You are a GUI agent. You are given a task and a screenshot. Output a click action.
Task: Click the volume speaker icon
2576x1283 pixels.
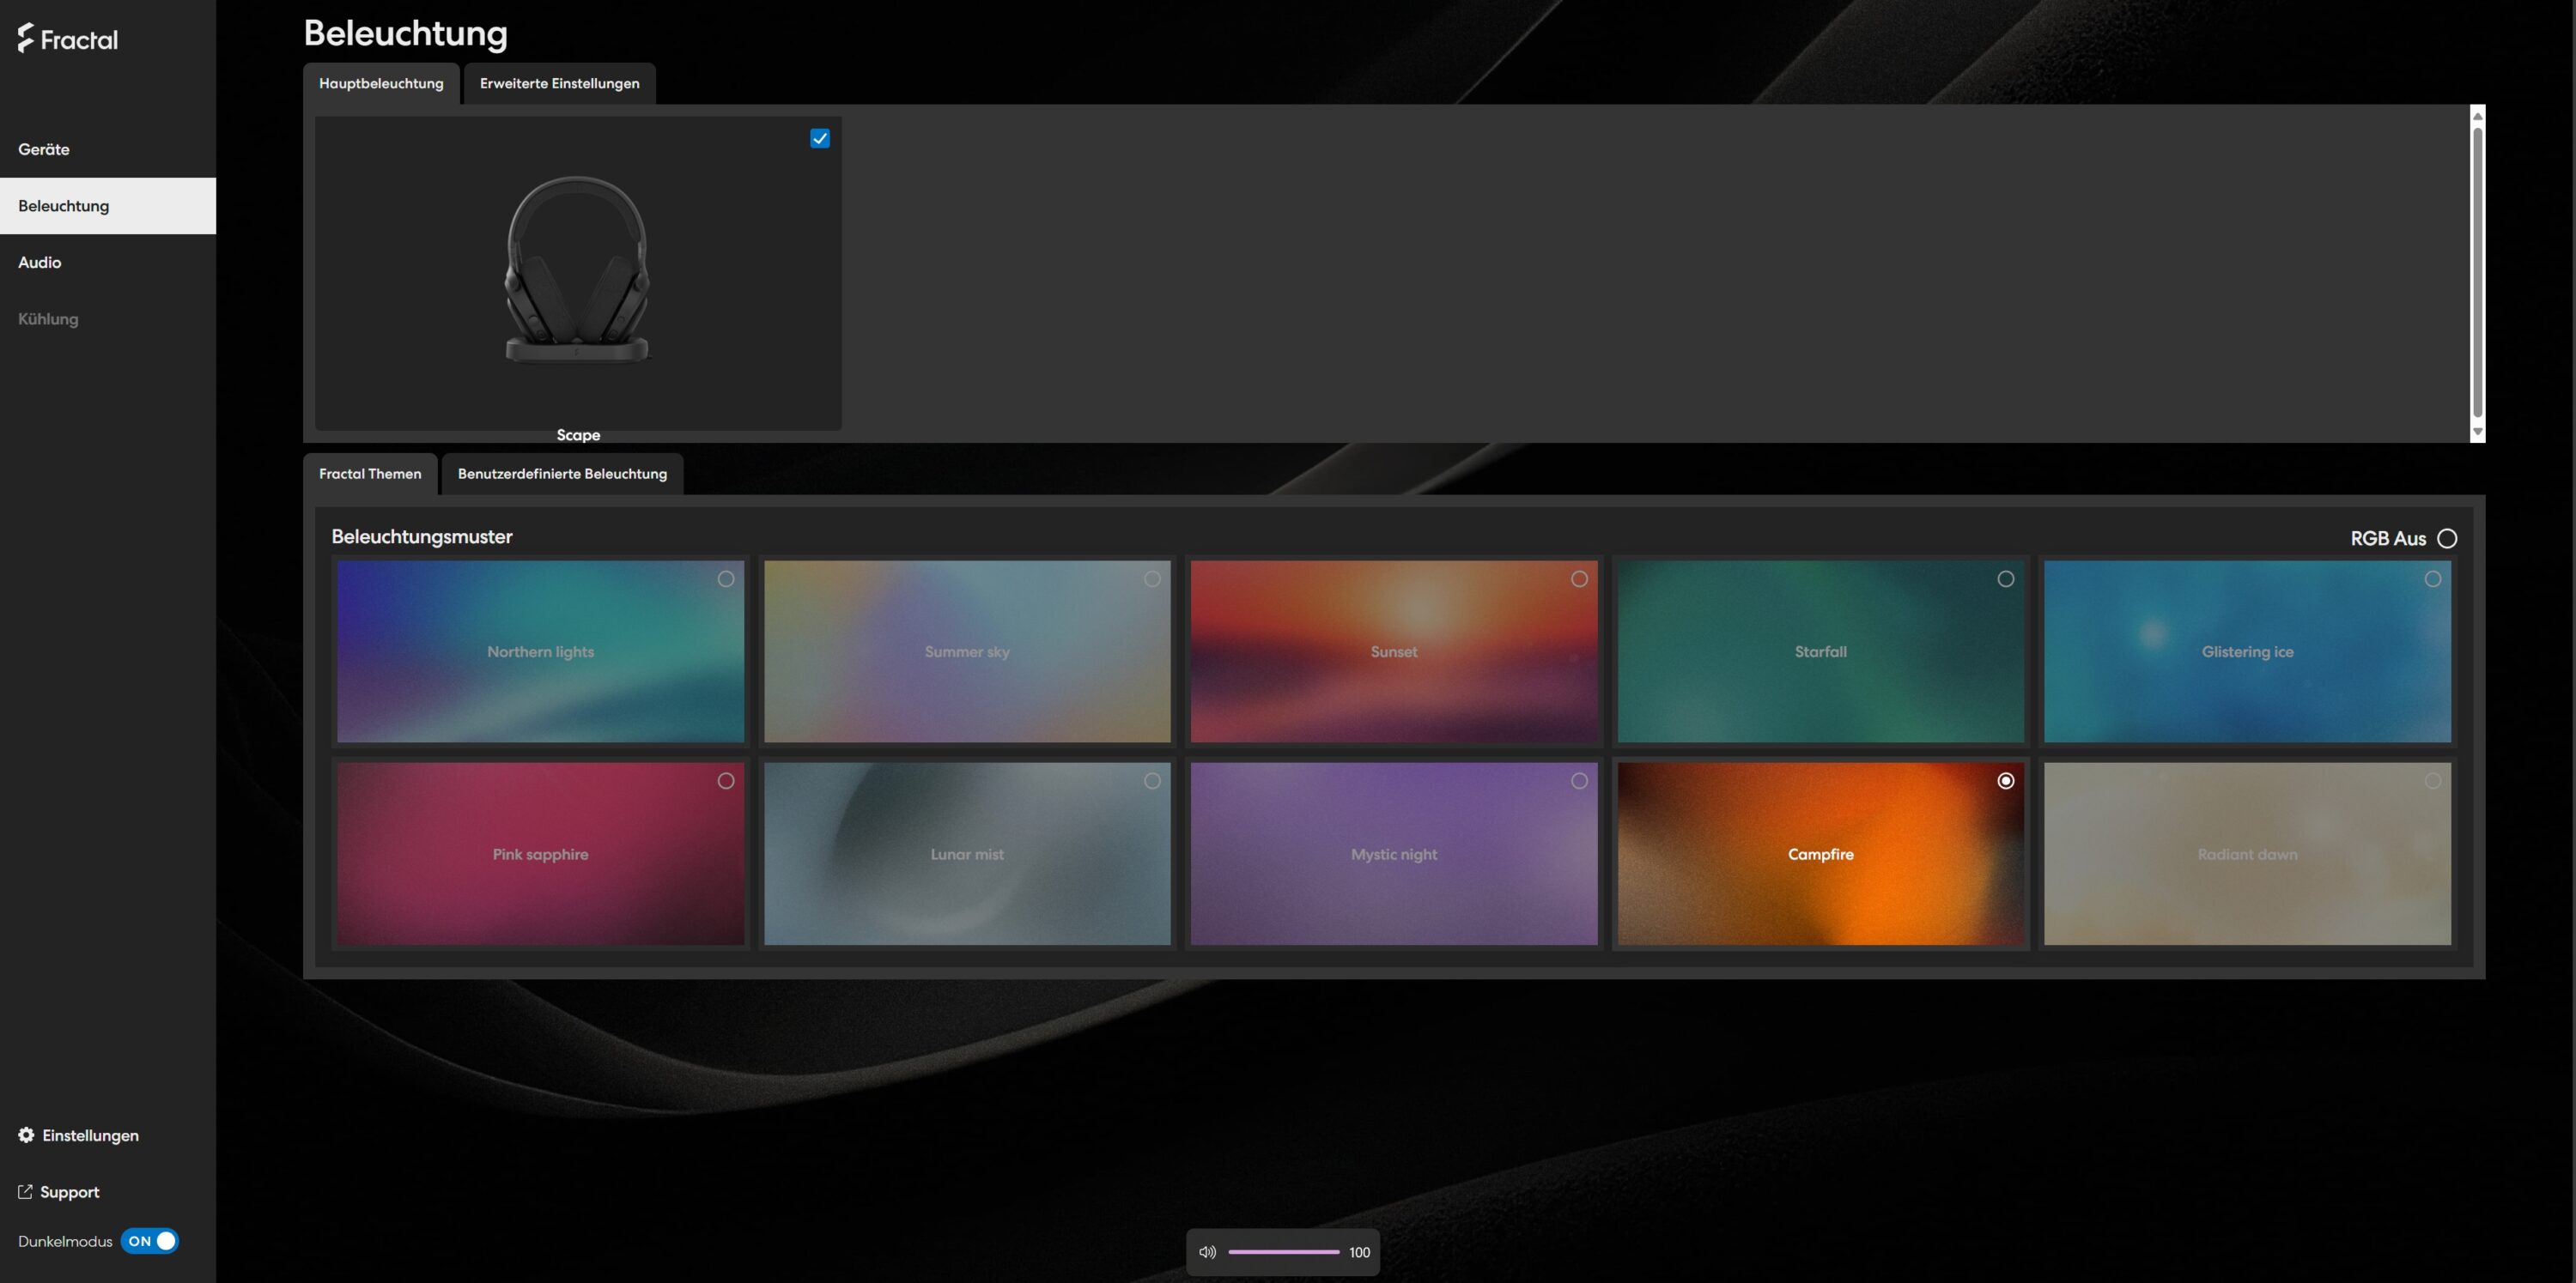pyautogui.click(x=1207, y=1252)
